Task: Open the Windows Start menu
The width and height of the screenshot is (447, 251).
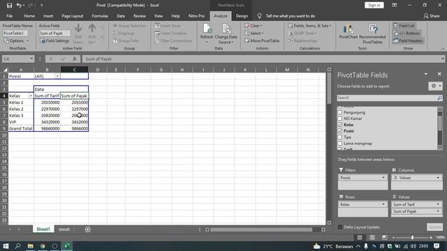Action: tap(6, 246)
